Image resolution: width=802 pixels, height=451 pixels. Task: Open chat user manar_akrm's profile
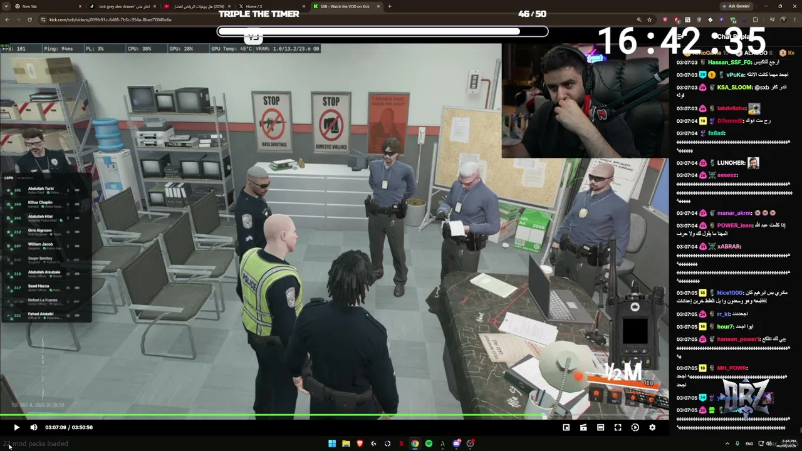[x=734, y=213]
